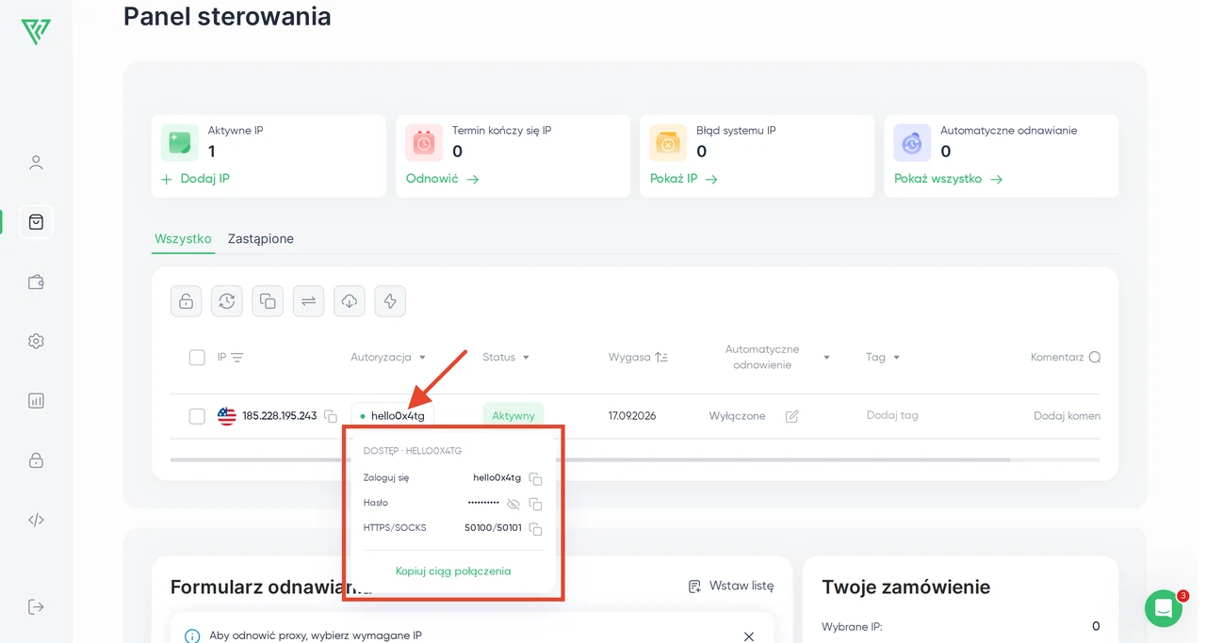The width and height of the screenshot is (1206, 643).
Task: Toggle password visibility eye icon
Action: 513,504
